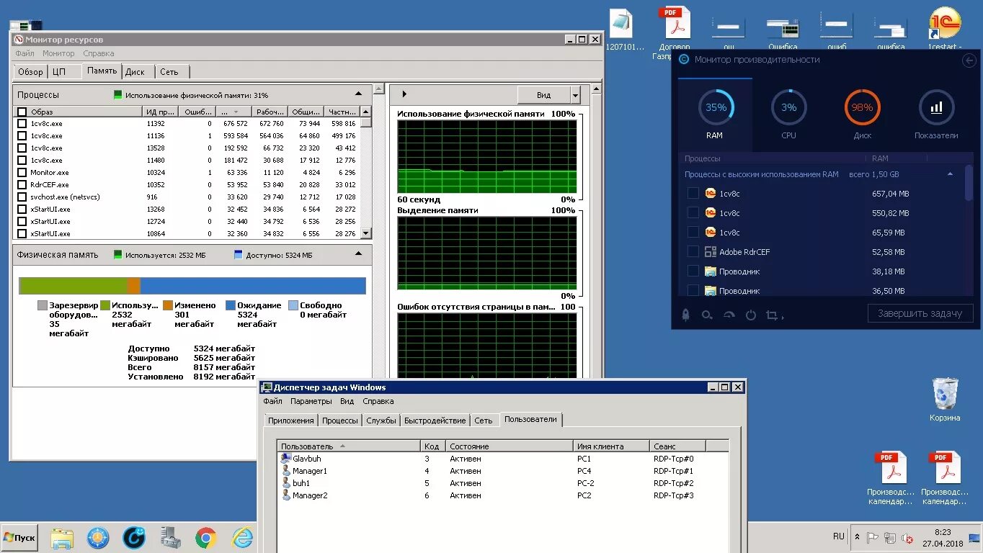
Task: Open File Explorer from the taskbar
Action: [62, 538]
